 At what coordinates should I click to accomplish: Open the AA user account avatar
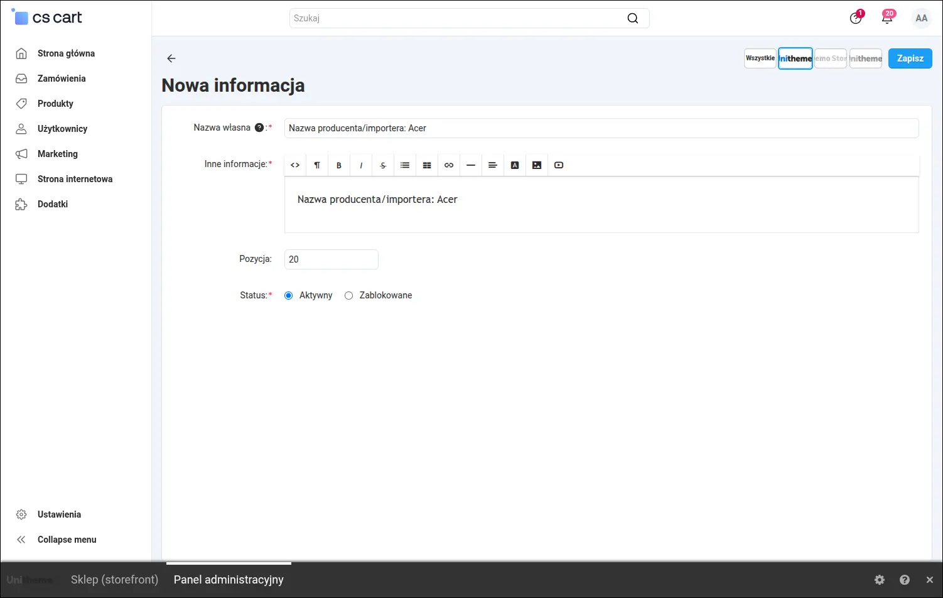[x=922, y=18]
